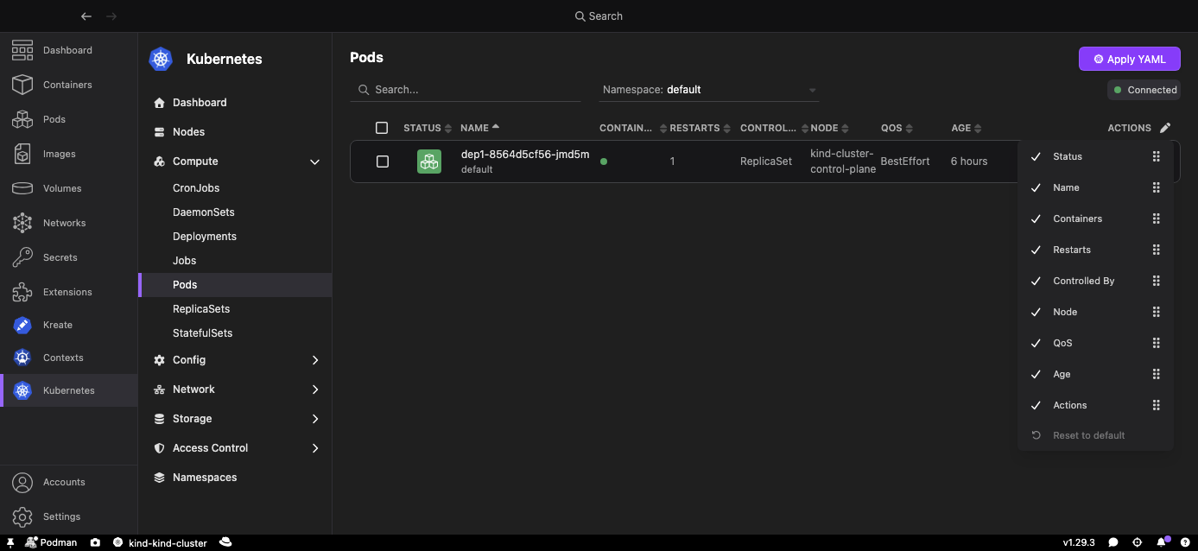This screenshot has height=551, width=1198.
Task: Open ReplicaSets under Compute
Action: tap(235, 309)
